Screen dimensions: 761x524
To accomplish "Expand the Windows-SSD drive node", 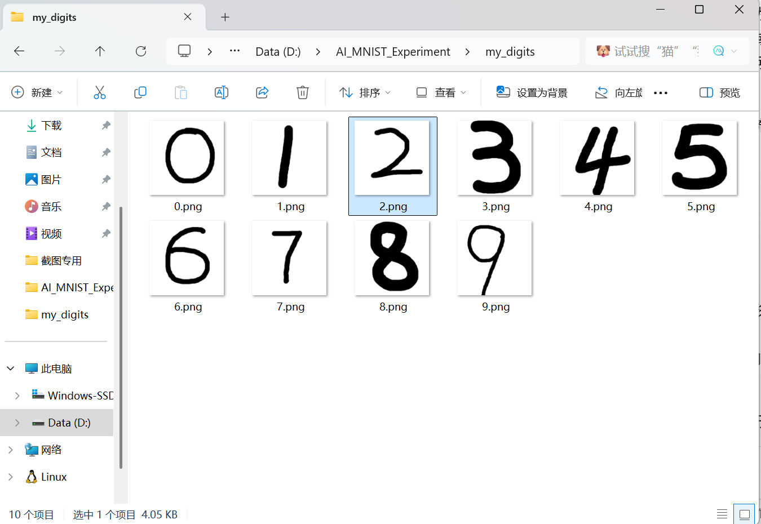I will (x=17, y=396).
